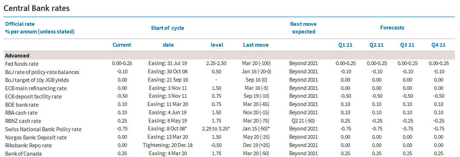Click the 'Q1 21' column header
The height and width of the screenshot is (157, 460).
pos(346,45)
